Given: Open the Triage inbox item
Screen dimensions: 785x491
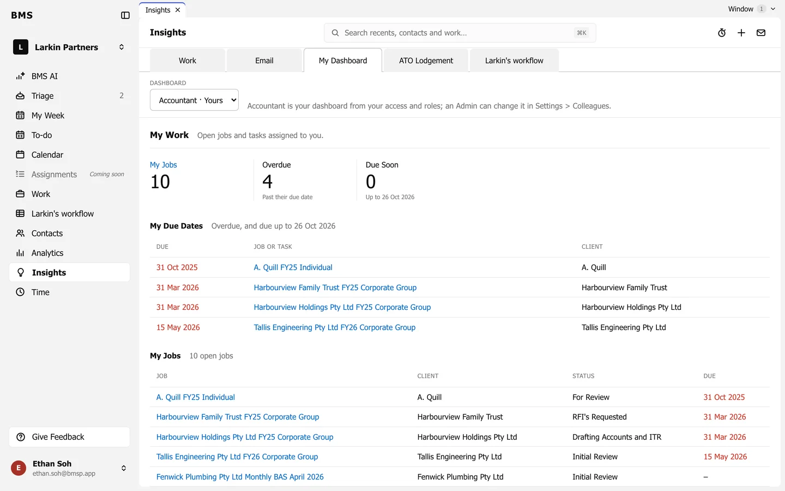Looking at the screenshot, I should pos(69,96).
